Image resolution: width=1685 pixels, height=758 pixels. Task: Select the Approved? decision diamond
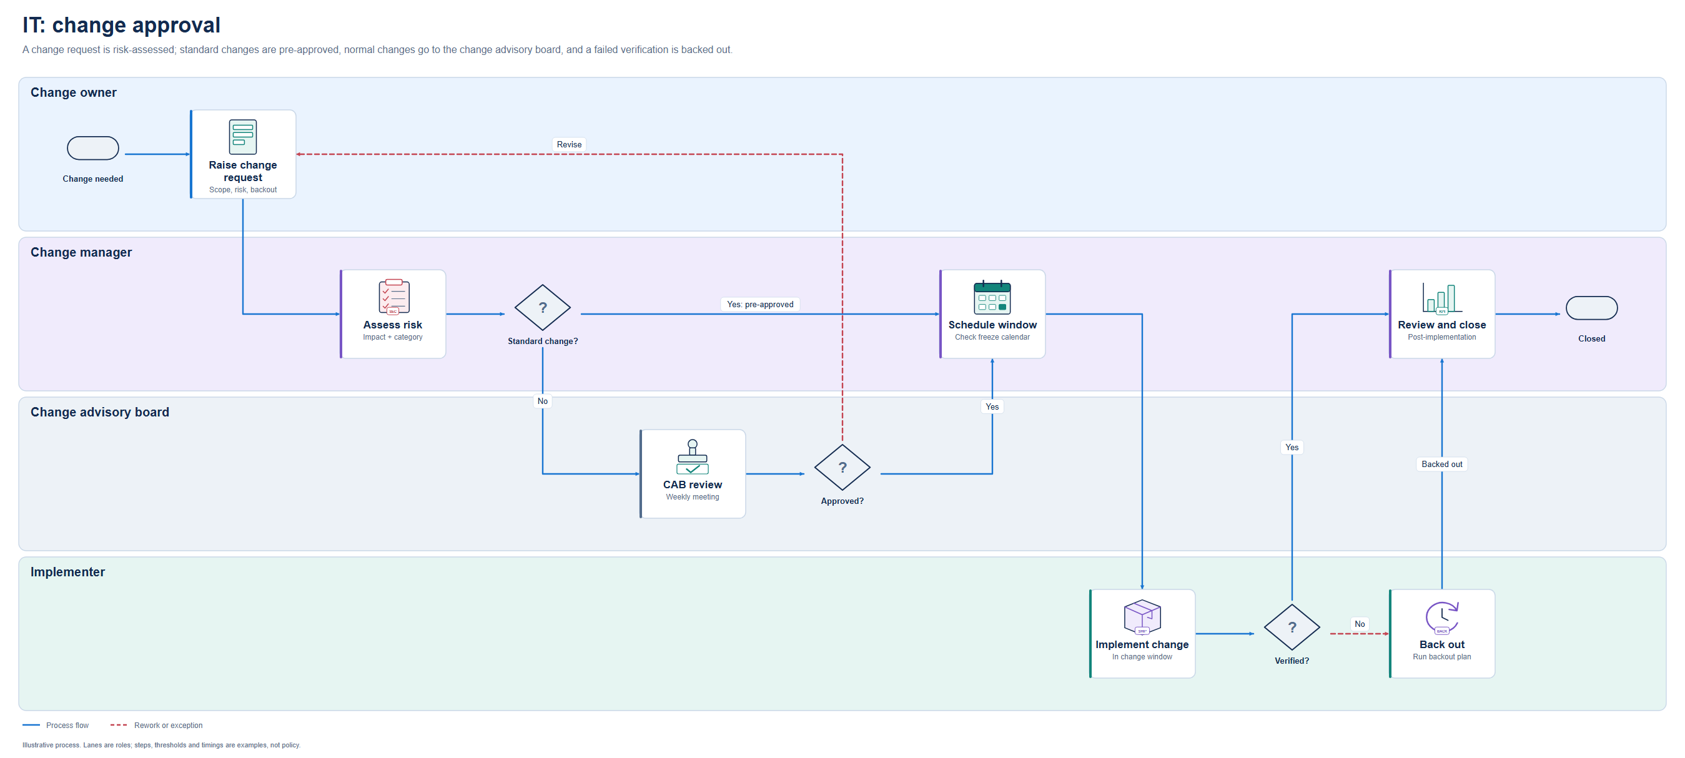[842, 467]
